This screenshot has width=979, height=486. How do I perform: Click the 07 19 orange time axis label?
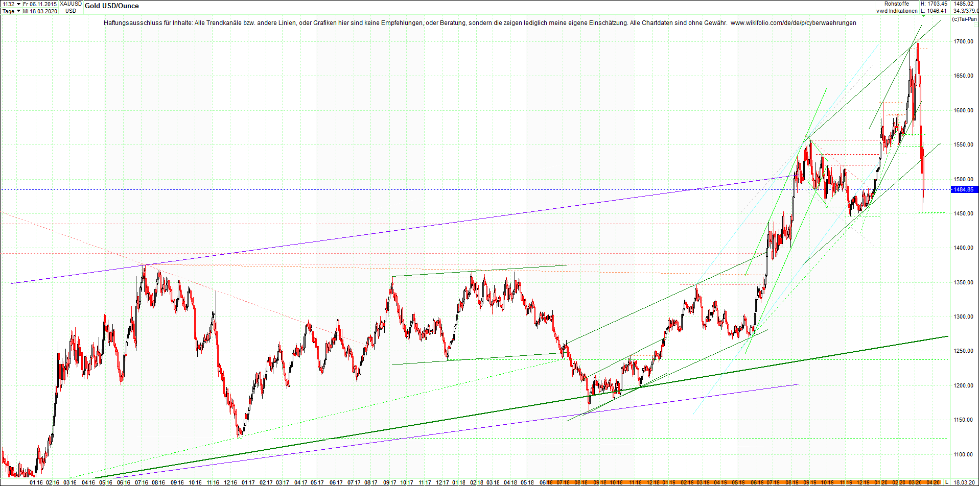pos(773,482)
